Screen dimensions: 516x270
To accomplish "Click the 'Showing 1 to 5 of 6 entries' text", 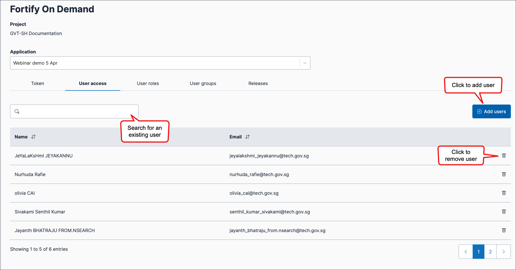I will (39, 249).
